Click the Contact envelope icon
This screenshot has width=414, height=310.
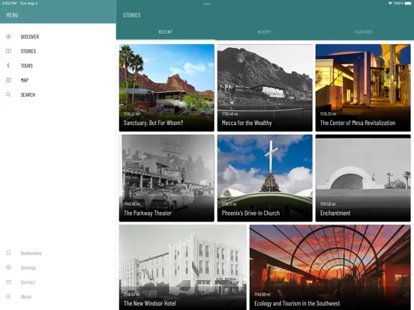click(x=8, y=282)
